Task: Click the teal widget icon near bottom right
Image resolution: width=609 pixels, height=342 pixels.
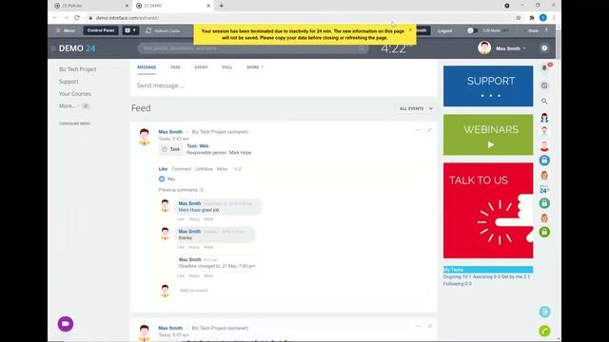Action: point(544,312)
